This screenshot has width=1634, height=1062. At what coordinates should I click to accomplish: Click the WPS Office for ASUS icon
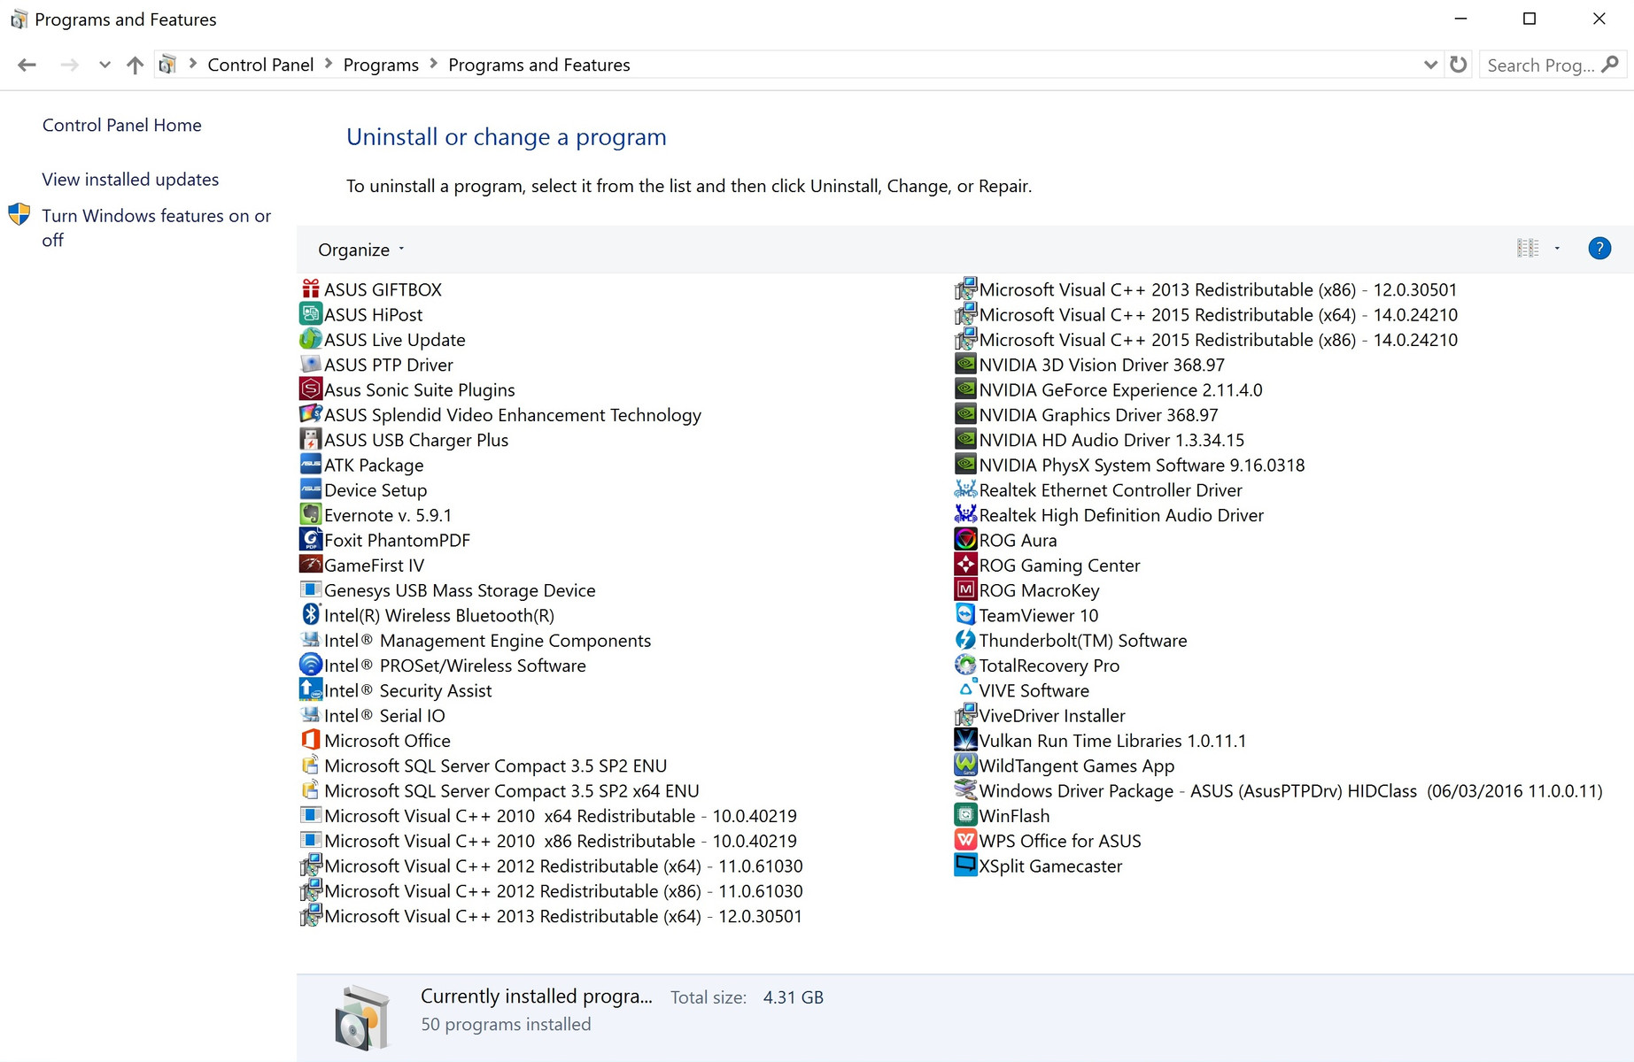click(965, 841)
